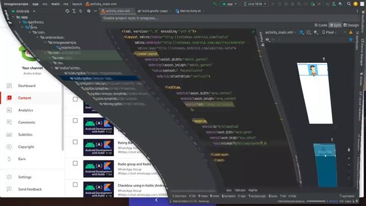Open Project panel gear options

[x=89, y=11]
